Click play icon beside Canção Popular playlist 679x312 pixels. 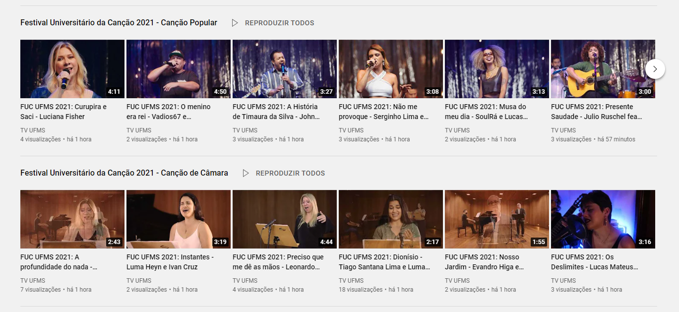pyautogui.click(x=235, y=23)
